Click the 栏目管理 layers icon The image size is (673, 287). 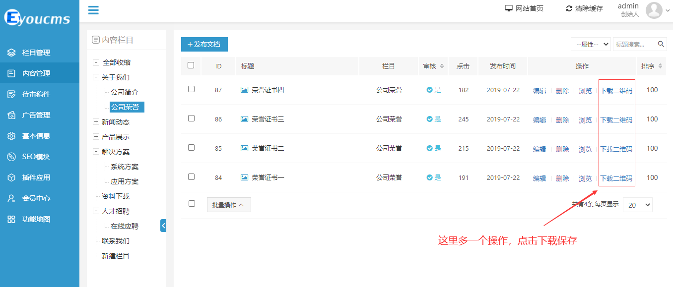(11, 53)
